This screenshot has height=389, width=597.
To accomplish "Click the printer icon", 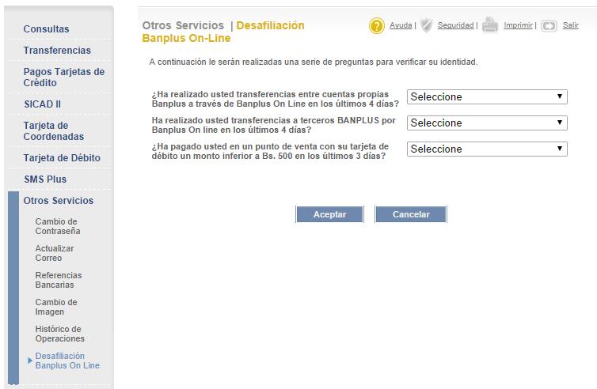I will [489, 25].
